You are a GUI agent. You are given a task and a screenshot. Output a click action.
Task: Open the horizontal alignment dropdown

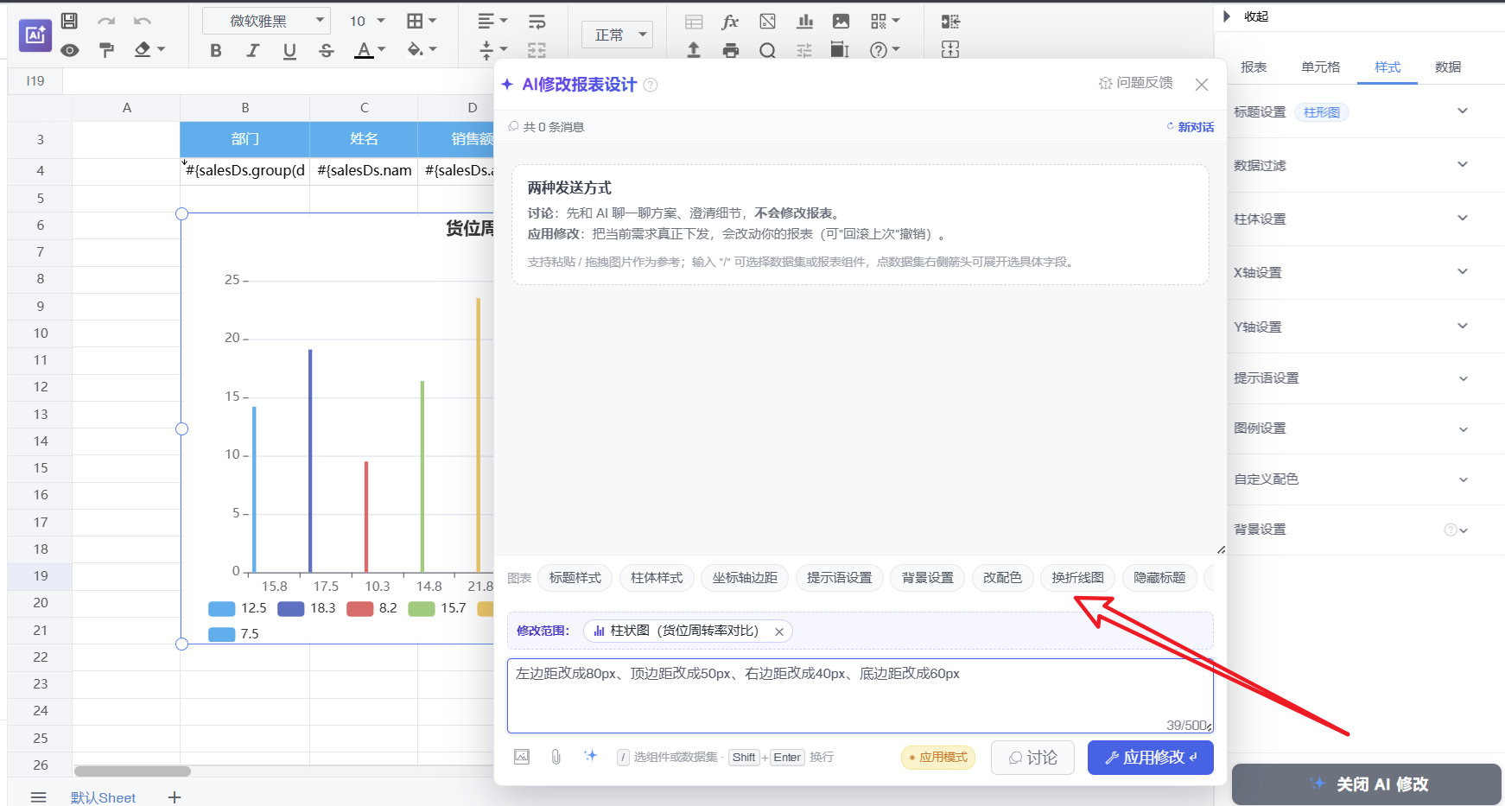point(492,21)
